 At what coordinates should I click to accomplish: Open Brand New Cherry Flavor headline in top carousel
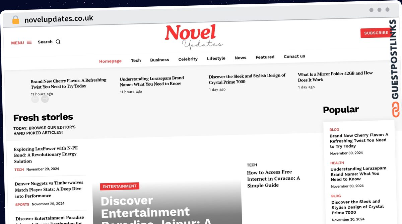click(69, 83)
